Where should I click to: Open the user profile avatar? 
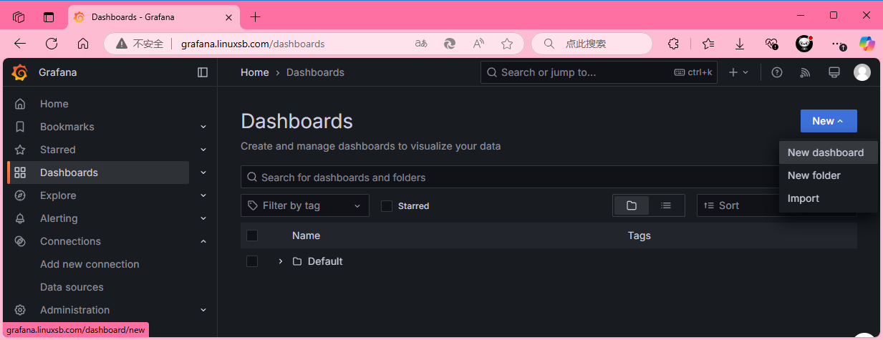[862, 72]
